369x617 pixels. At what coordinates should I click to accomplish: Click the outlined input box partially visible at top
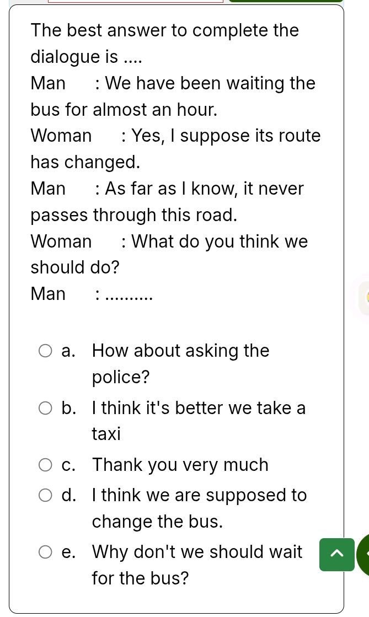click(136, 1)
